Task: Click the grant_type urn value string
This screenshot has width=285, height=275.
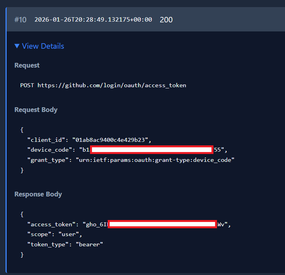Action: pyautogui.click(x=155, y=160)
